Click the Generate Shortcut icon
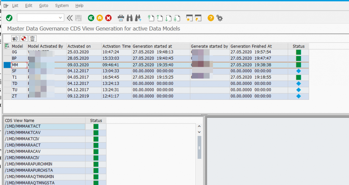Viewport: 349px width, 185px height. (x=198, y=18)
